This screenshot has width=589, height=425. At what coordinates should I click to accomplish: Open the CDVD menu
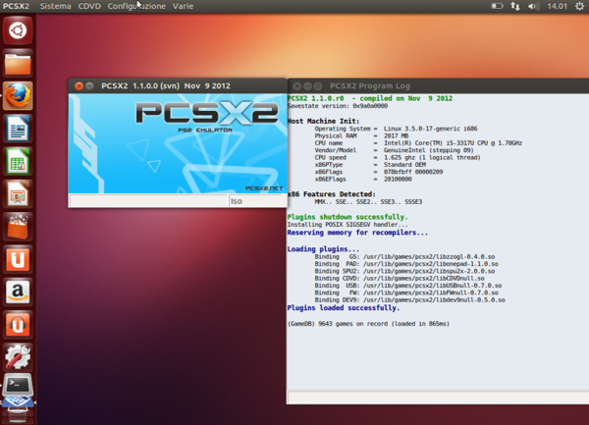[89, 6]
